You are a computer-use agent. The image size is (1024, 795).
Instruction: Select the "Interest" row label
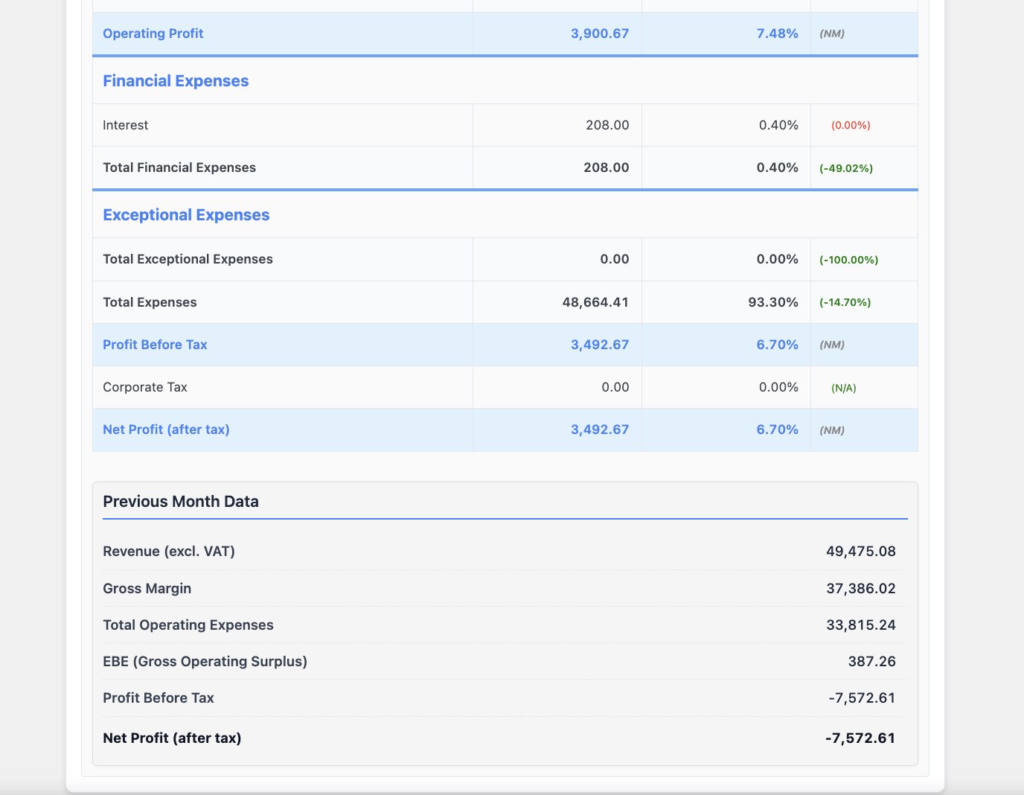coord(125,125)
